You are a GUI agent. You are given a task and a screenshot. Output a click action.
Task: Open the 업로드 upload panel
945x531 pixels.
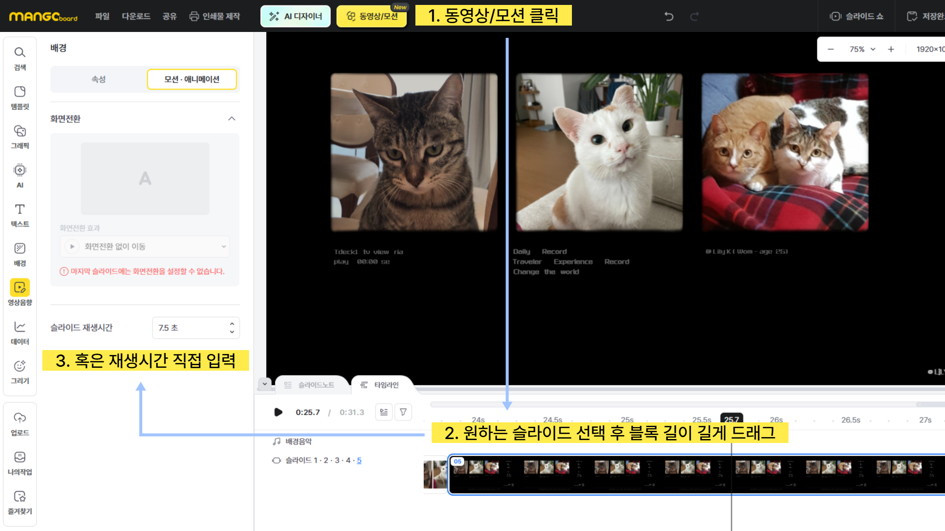[20, 423]
